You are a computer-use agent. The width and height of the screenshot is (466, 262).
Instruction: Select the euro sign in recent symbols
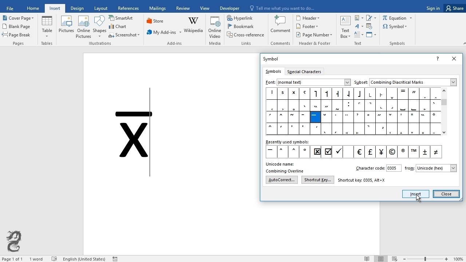tap(359, 152)
